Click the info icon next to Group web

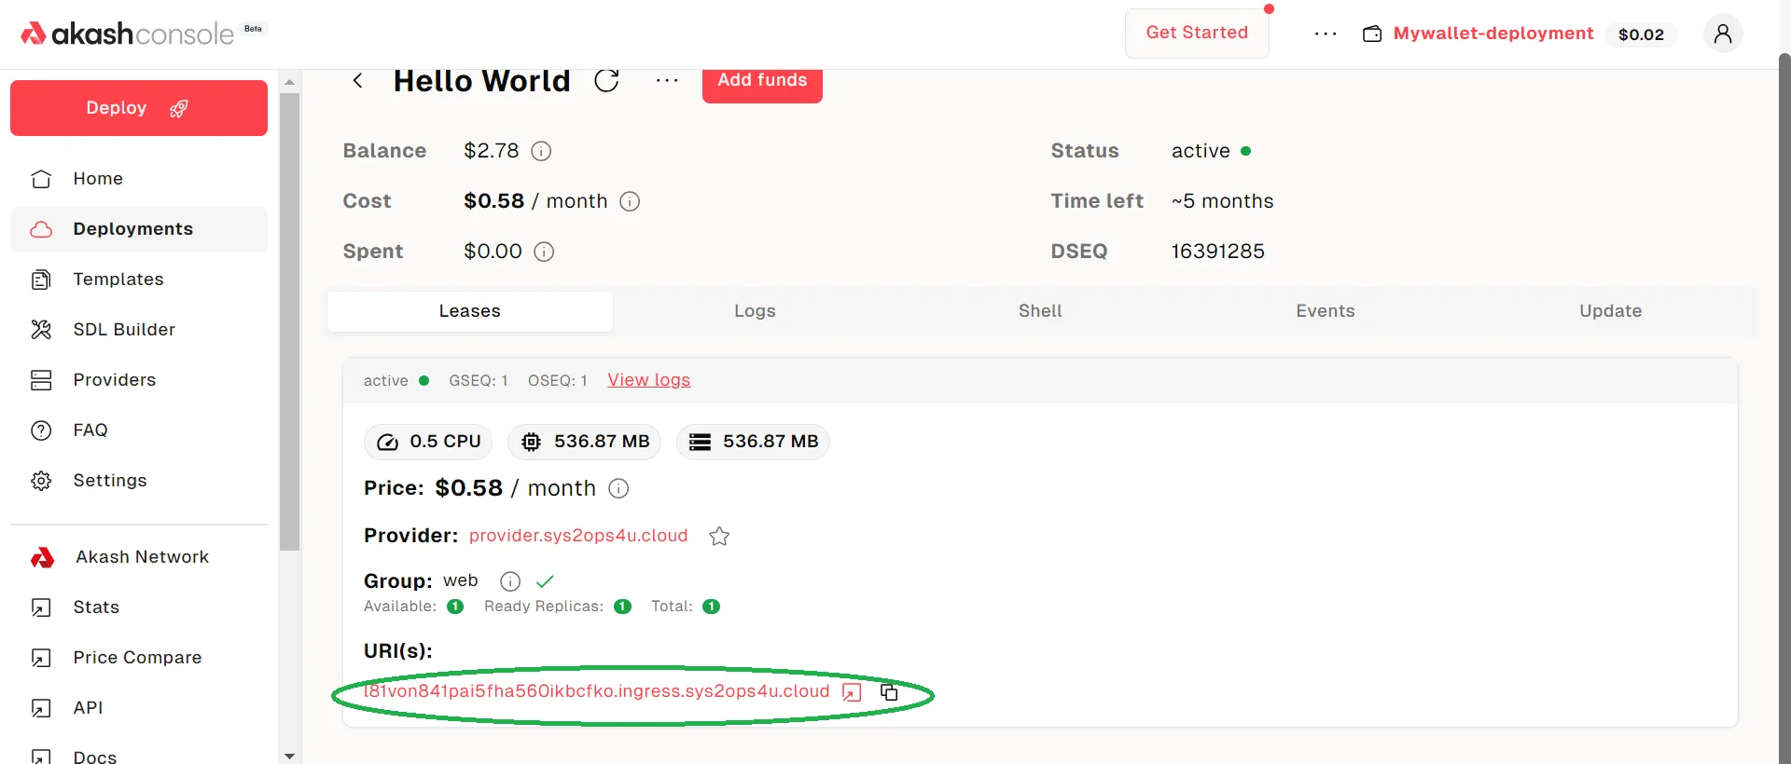click(x=509, y=581)
